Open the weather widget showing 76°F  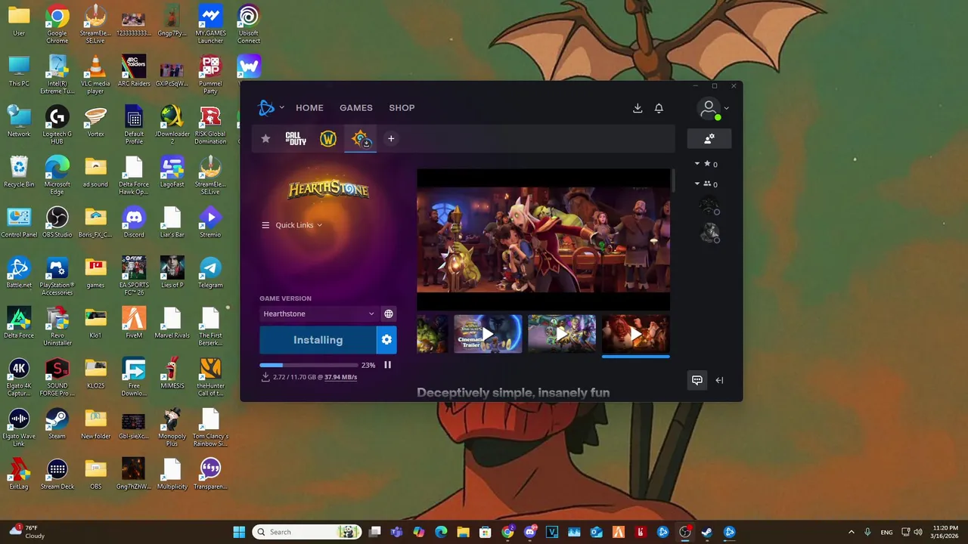coord(28,532)
